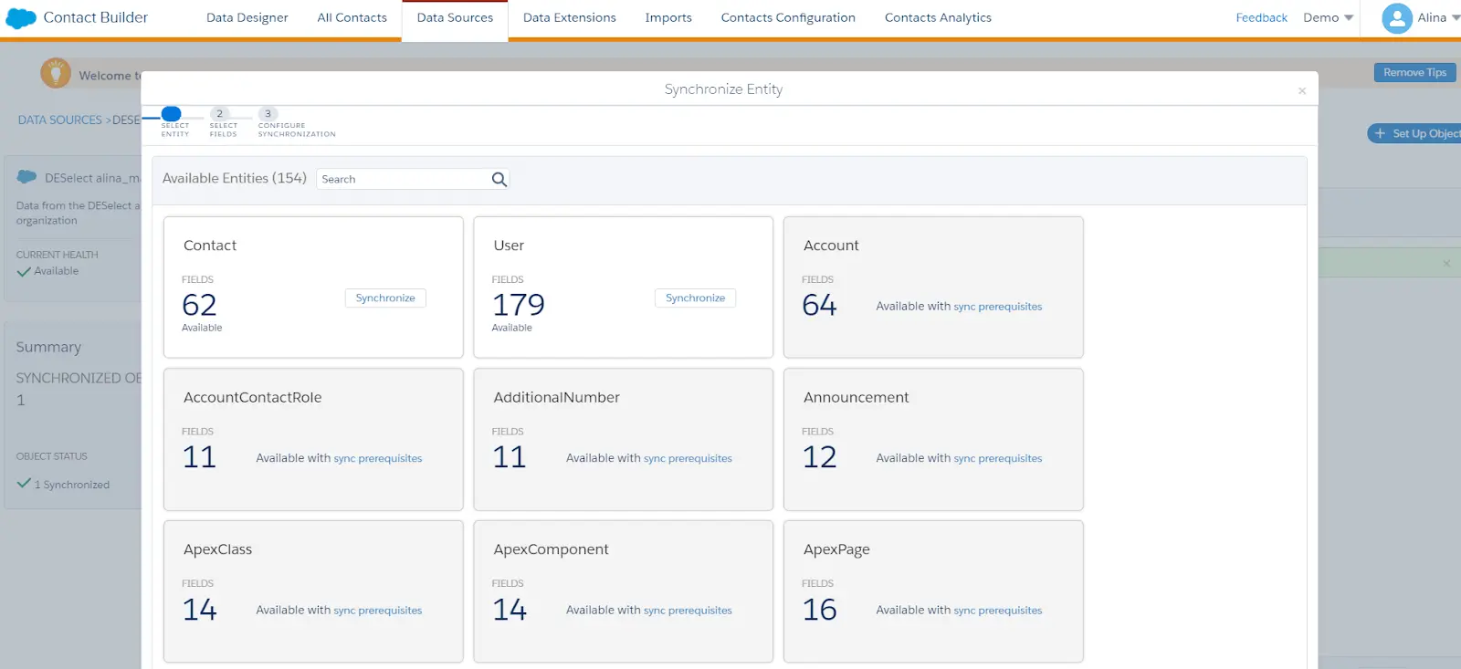Click the DESelect data source cloud icon
Screen dimensions: 1461x669
pos(27,177)
